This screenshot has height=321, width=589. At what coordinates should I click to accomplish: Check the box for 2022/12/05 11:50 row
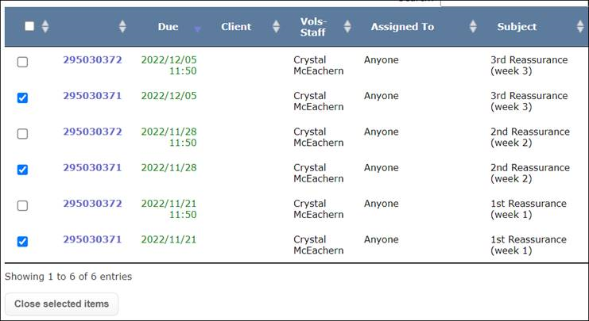tap(22, 62)
